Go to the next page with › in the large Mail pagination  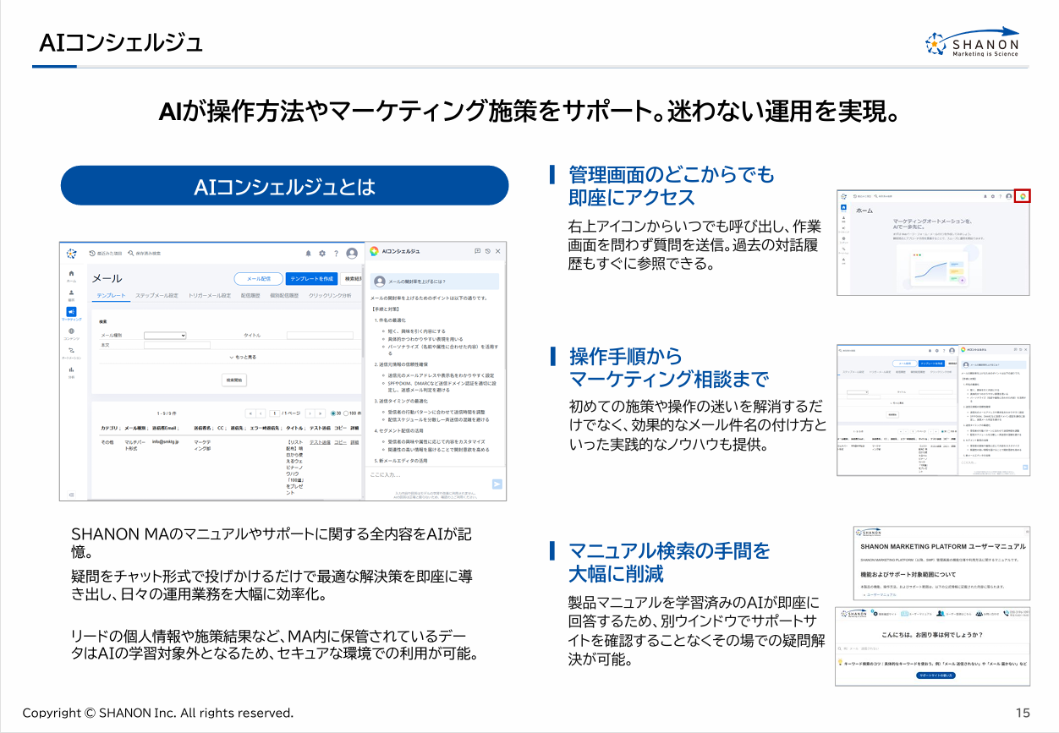coord(310,413)
